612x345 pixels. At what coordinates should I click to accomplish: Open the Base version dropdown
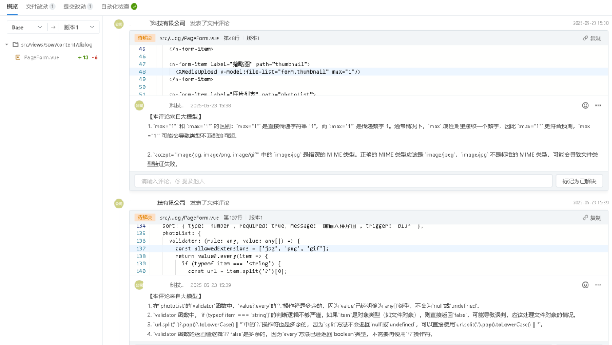27,27
